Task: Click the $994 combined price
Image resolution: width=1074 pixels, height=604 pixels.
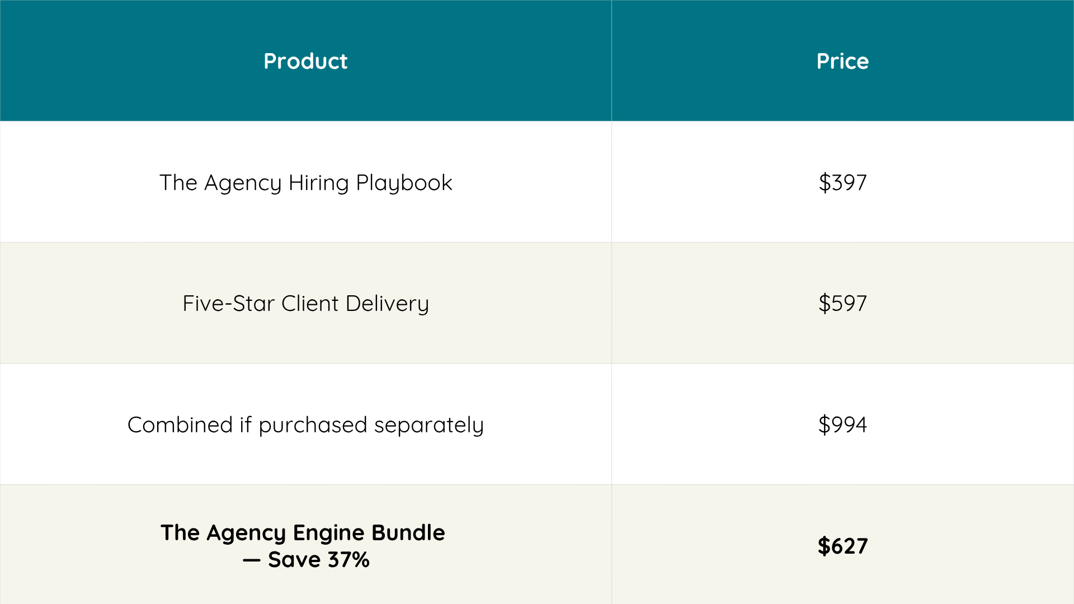Action: [x=842, y=424]
